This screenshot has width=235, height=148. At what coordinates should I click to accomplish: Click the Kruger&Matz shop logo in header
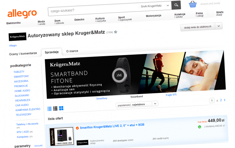pyautogui.click(x=18, y=37)
